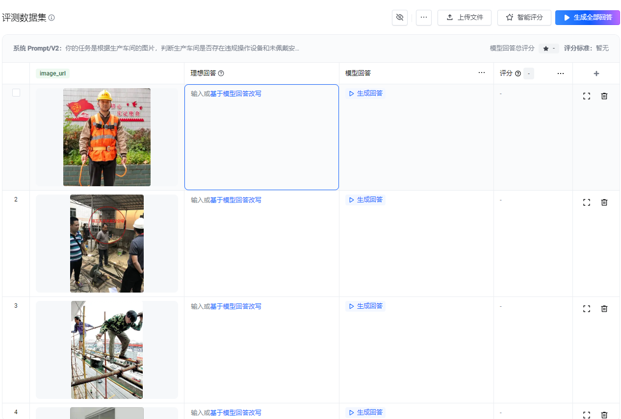
Task: Open the scaffolding worker image thumbnail
Action: point(107,350)
